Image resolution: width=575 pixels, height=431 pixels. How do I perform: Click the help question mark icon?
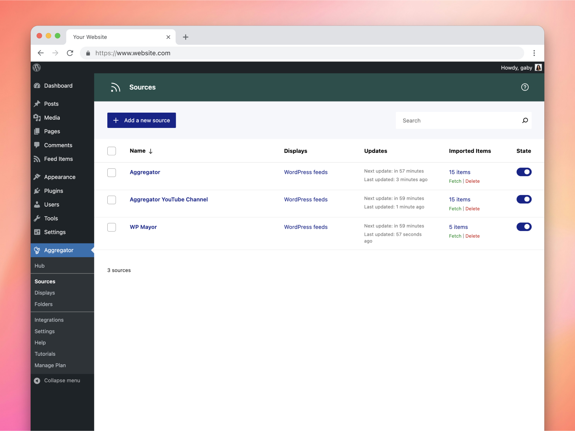click(525, 87)
